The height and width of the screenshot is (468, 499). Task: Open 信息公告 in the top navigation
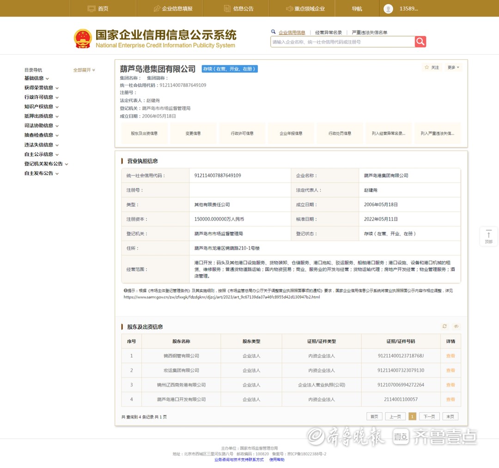coord(239,9)
